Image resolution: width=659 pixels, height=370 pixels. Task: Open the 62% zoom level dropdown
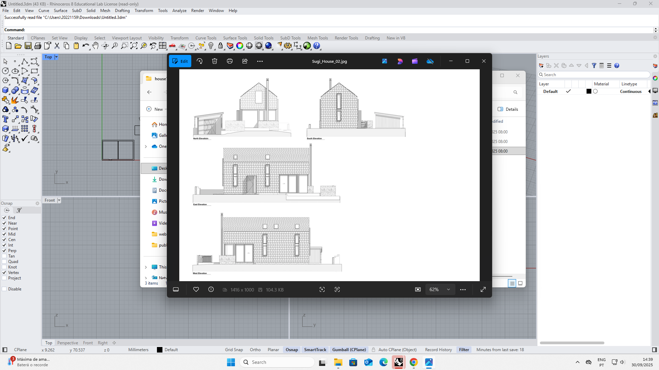tap(448, 289)
